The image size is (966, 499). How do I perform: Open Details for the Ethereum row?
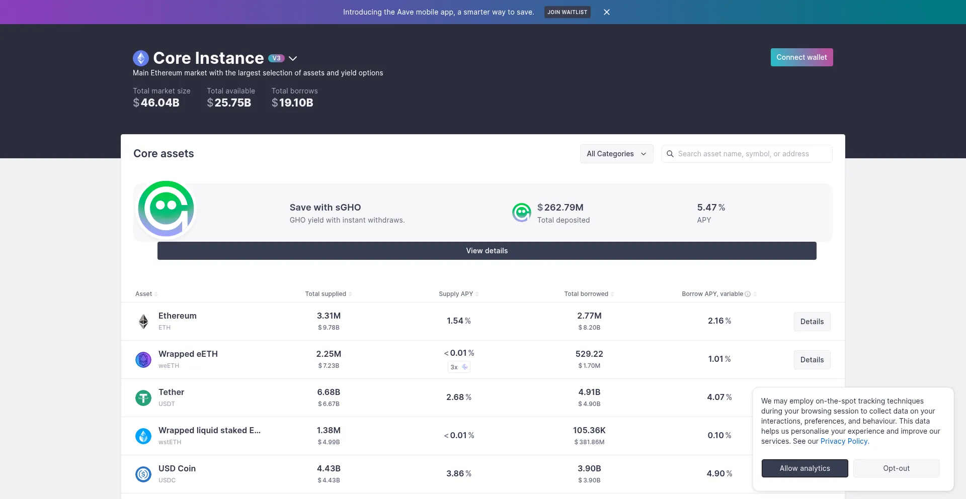[812, 322]
